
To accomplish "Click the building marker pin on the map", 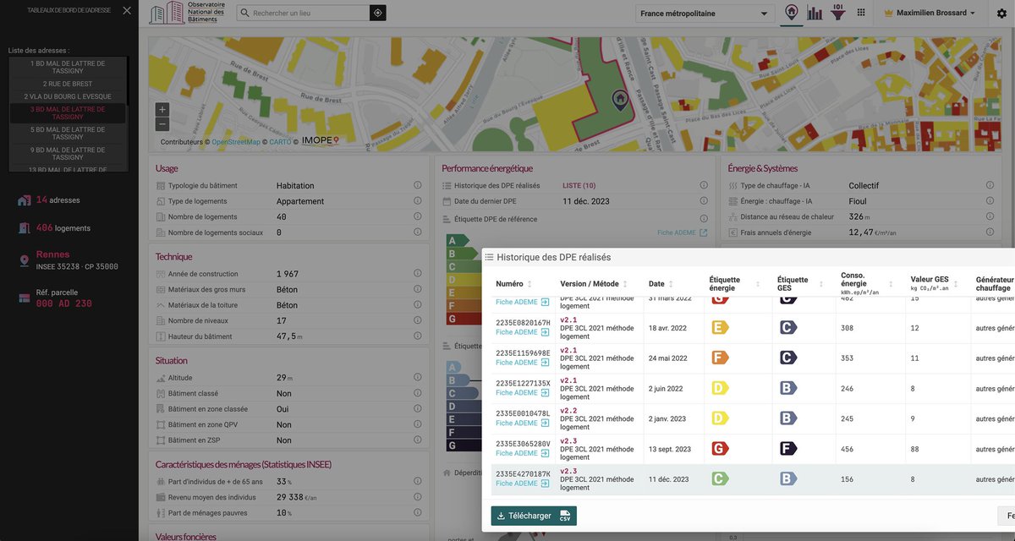I will pos(620,101).
